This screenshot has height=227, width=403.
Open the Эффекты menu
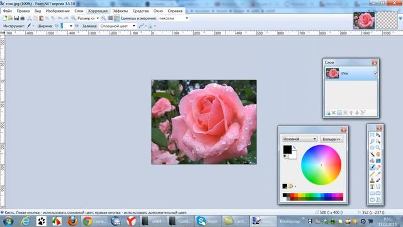click(120, 11)
